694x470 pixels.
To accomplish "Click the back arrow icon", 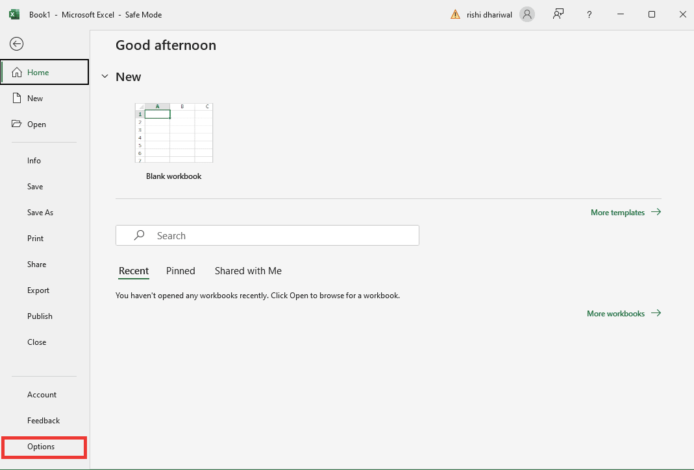I will click(x=17, y=44).
